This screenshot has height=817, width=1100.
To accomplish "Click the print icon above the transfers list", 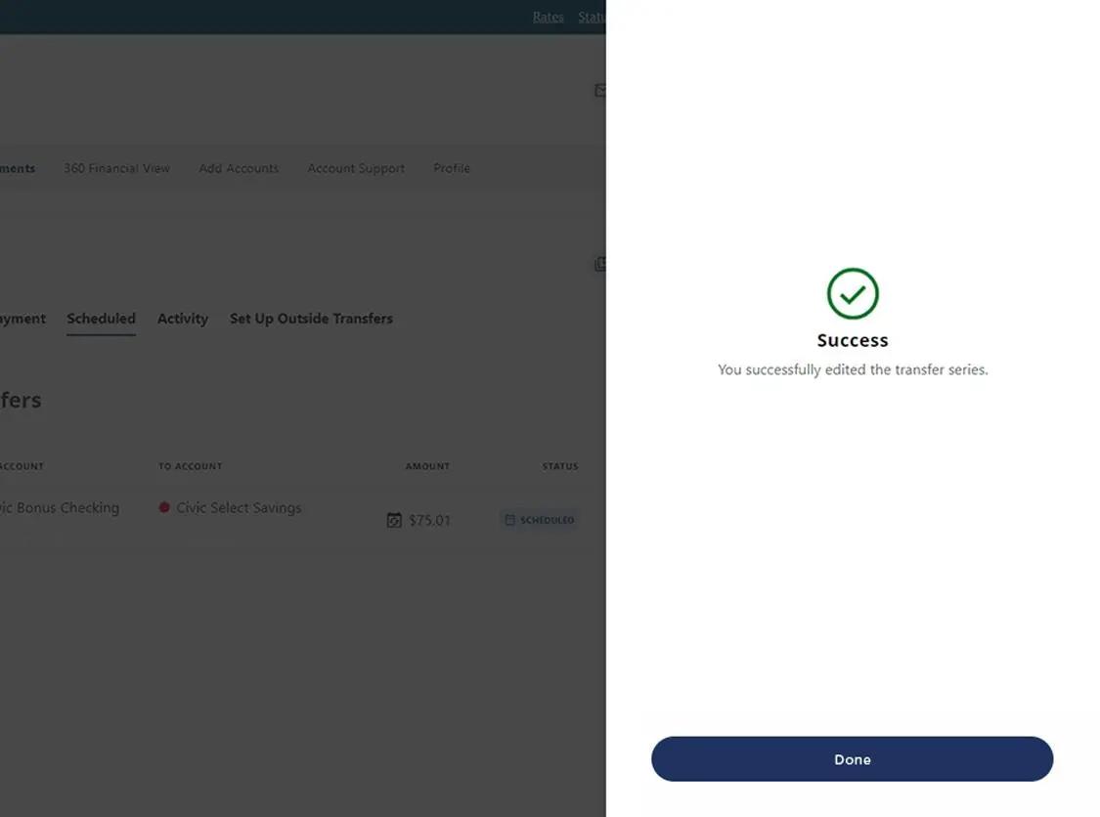I will tap(600, 263).
